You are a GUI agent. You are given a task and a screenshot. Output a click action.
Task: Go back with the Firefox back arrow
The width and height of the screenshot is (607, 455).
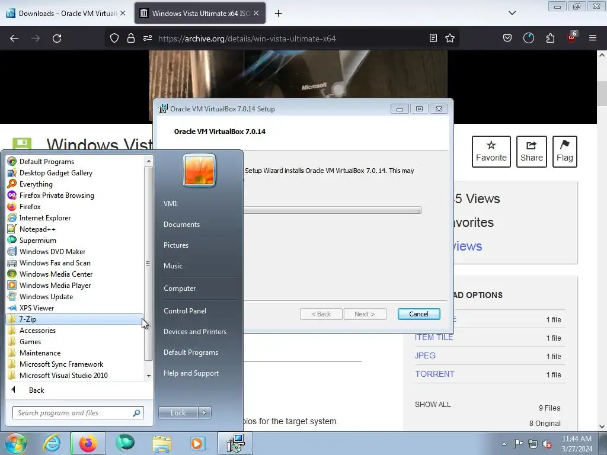[14, 39]
